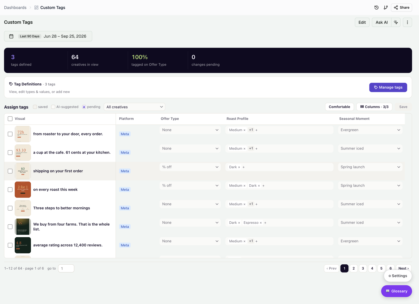The height and width of the screenshot is (304, 419).
Task: Click the Share button
Action: click(x=401, y=8)
